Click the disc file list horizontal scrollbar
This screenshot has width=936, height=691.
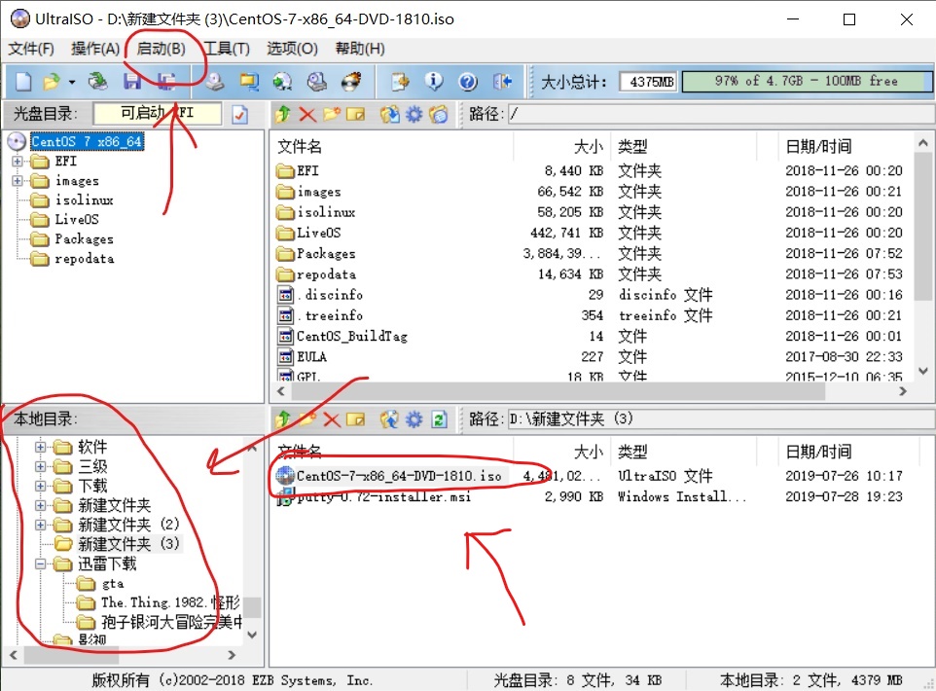pyautogui.click(x=557, y=391)
